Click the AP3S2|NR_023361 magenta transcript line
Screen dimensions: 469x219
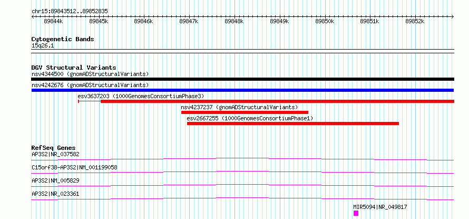pos(242,198)
